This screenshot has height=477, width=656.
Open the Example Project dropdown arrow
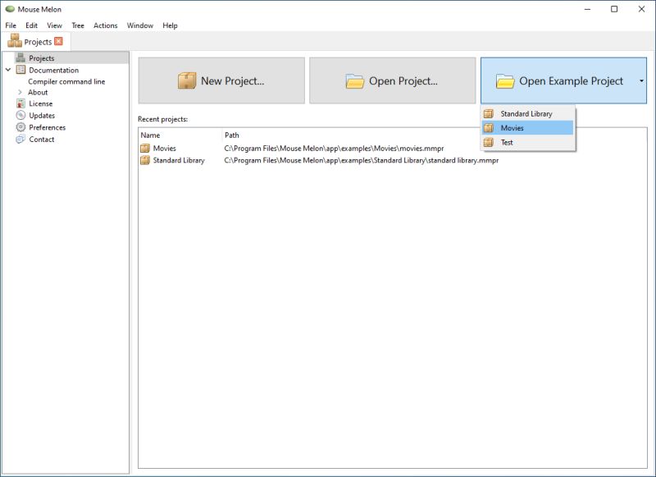[641, 80]
